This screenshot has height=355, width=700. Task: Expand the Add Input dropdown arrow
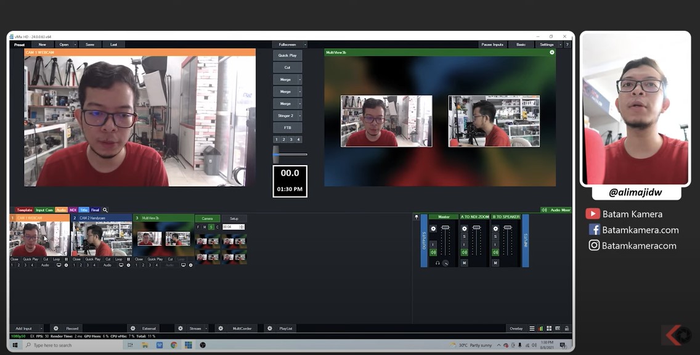point(41,328)
